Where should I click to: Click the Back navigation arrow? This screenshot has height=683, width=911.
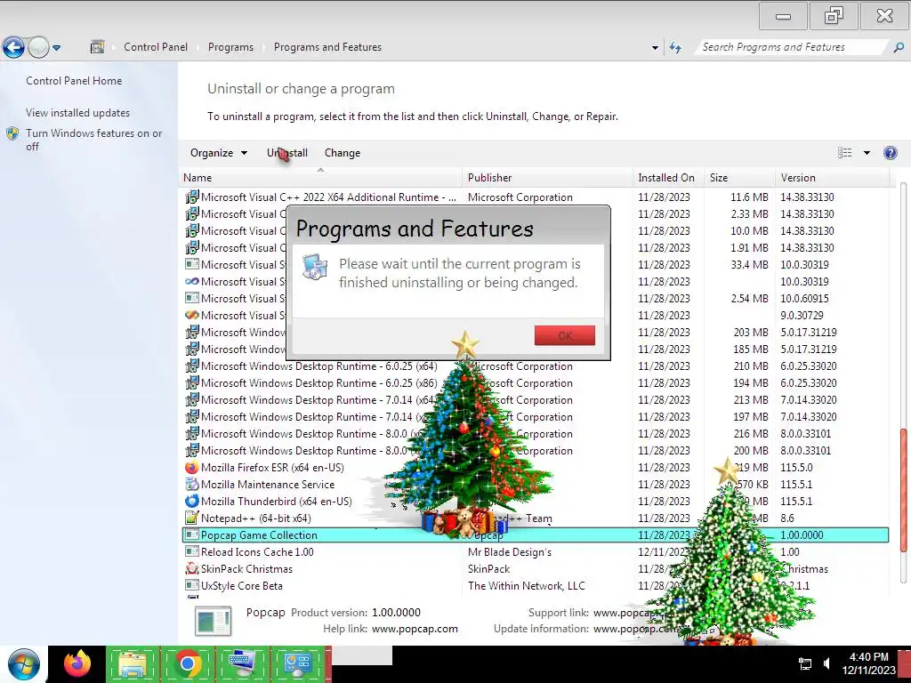point(13,47)
